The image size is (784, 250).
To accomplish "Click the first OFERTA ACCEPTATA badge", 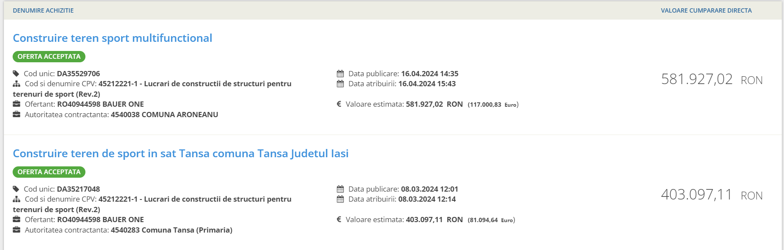I will coord(49,57).
